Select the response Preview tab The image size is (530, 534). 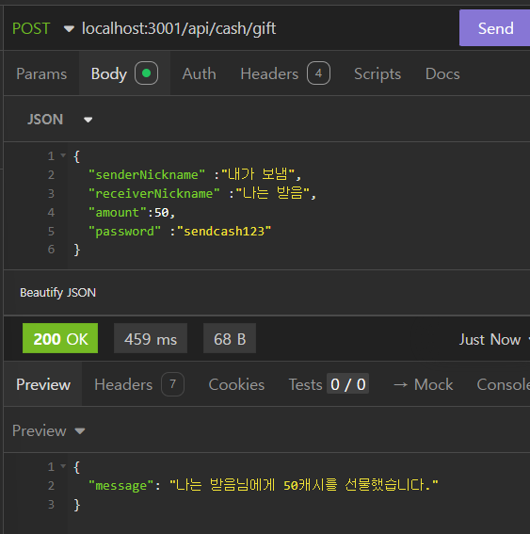click(43, 384)
